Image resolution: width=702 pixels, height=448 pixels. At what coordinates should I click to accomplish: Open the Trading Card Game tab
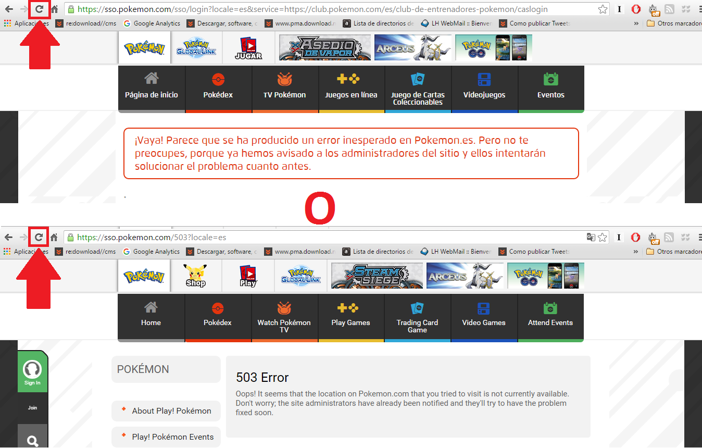click(417, 317)
